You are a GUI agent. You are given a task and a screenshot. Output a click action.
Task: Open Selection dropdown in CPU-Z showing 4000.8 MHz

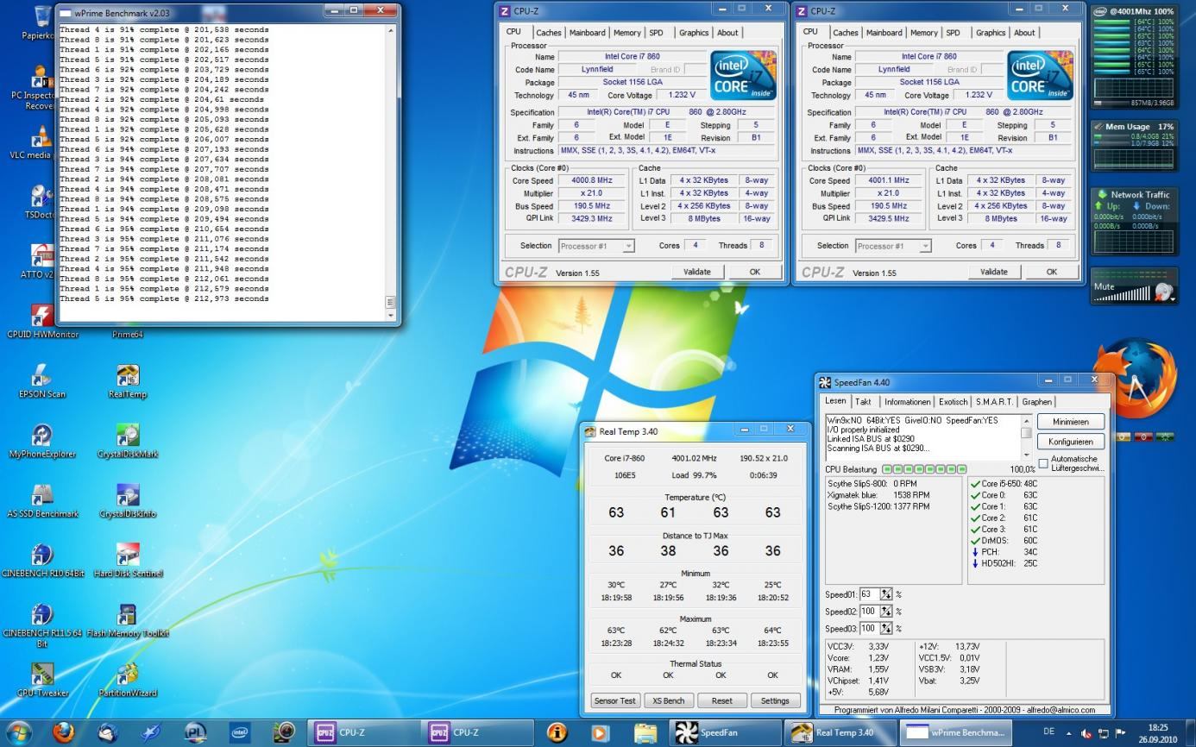(596, 246)
